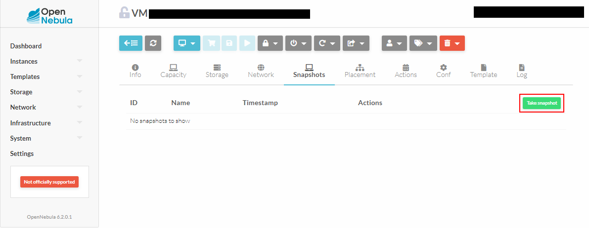
Task: Open the lock options dropdown
Action: (x=270, y=43)
